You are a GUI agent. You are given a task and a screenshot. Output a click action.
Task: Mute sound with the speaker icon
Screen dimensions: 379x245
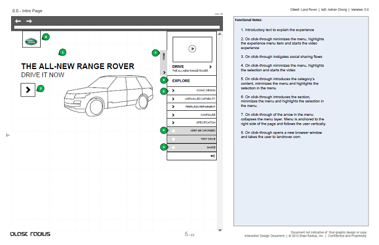point(212,156)
